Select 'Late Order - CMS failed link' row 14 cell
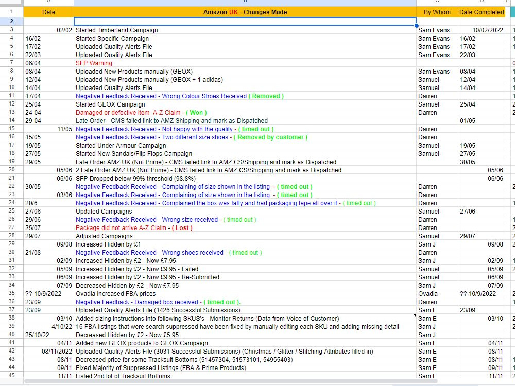Viewport: 515px width, 386px height. tap(245, 121)
